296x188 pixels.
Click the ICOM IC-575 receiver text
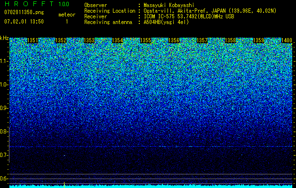coord(160,16)
